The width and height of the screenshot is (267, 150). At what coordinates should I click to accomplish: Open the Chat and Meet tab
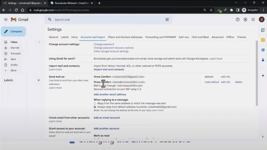click(200, 37)
